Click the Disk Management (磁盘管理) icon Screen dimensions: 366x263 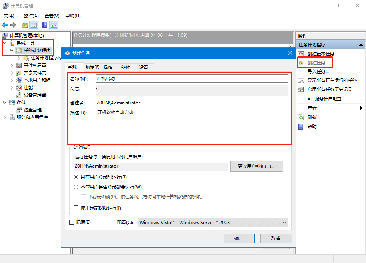(19, 110)
